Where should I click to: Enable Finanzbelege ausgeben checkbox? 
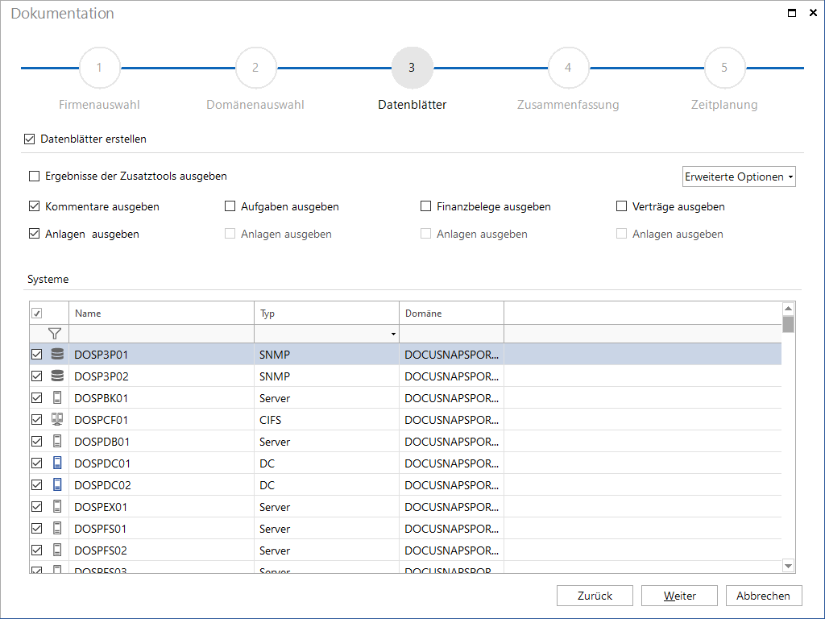425,206
